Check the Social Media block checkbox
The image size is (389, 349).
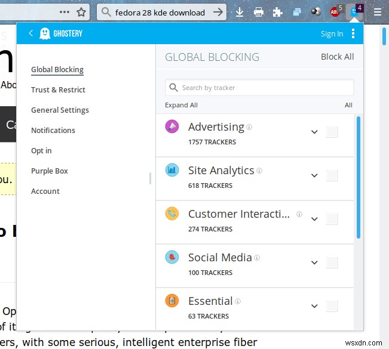point(332,262)
